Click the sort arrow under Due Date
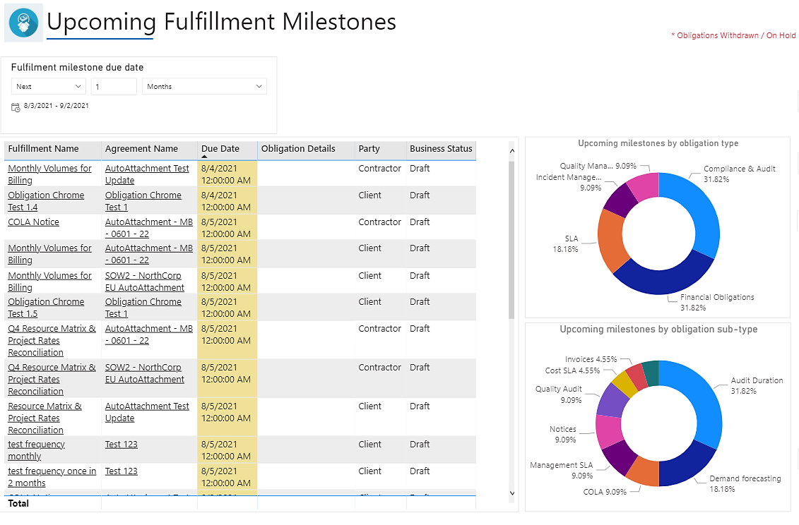 click(x=204, y=157)
